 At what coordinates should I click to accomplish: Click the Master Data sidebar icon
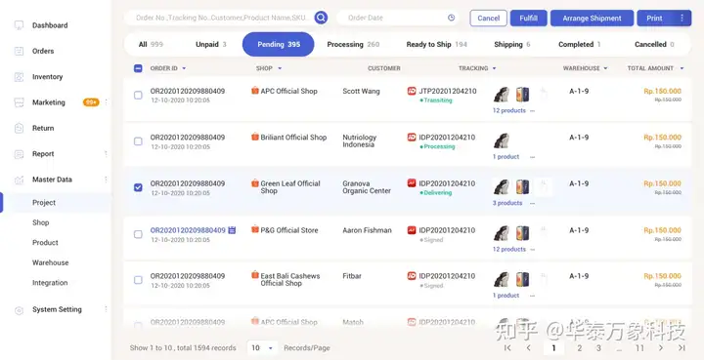[x=19, y=180]
